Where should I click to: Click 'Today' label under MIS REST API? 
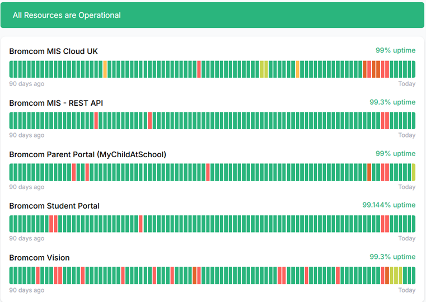coord(407,135)
